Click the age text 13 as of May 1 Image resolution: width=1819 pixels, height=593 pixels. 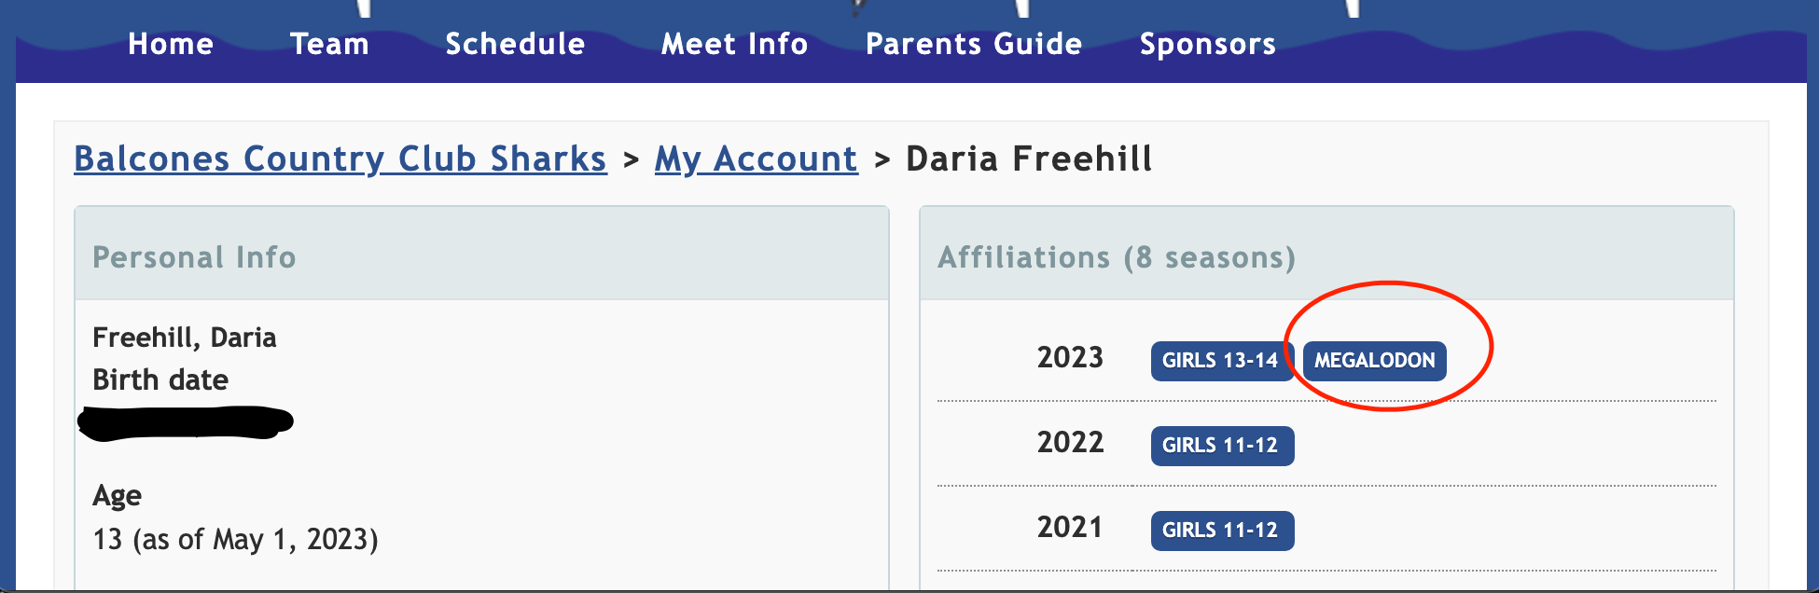(x=235, y=539)
